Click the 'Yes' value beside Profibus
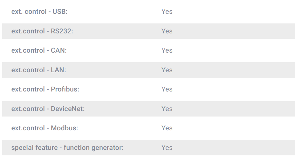Viewport: 295px width, 156px height. [167, 89]
